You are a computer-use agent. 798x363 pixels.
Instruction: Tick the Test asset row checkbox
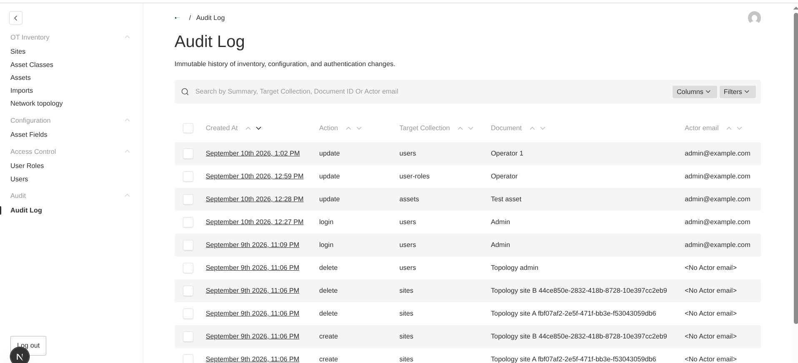coord(188,199)
